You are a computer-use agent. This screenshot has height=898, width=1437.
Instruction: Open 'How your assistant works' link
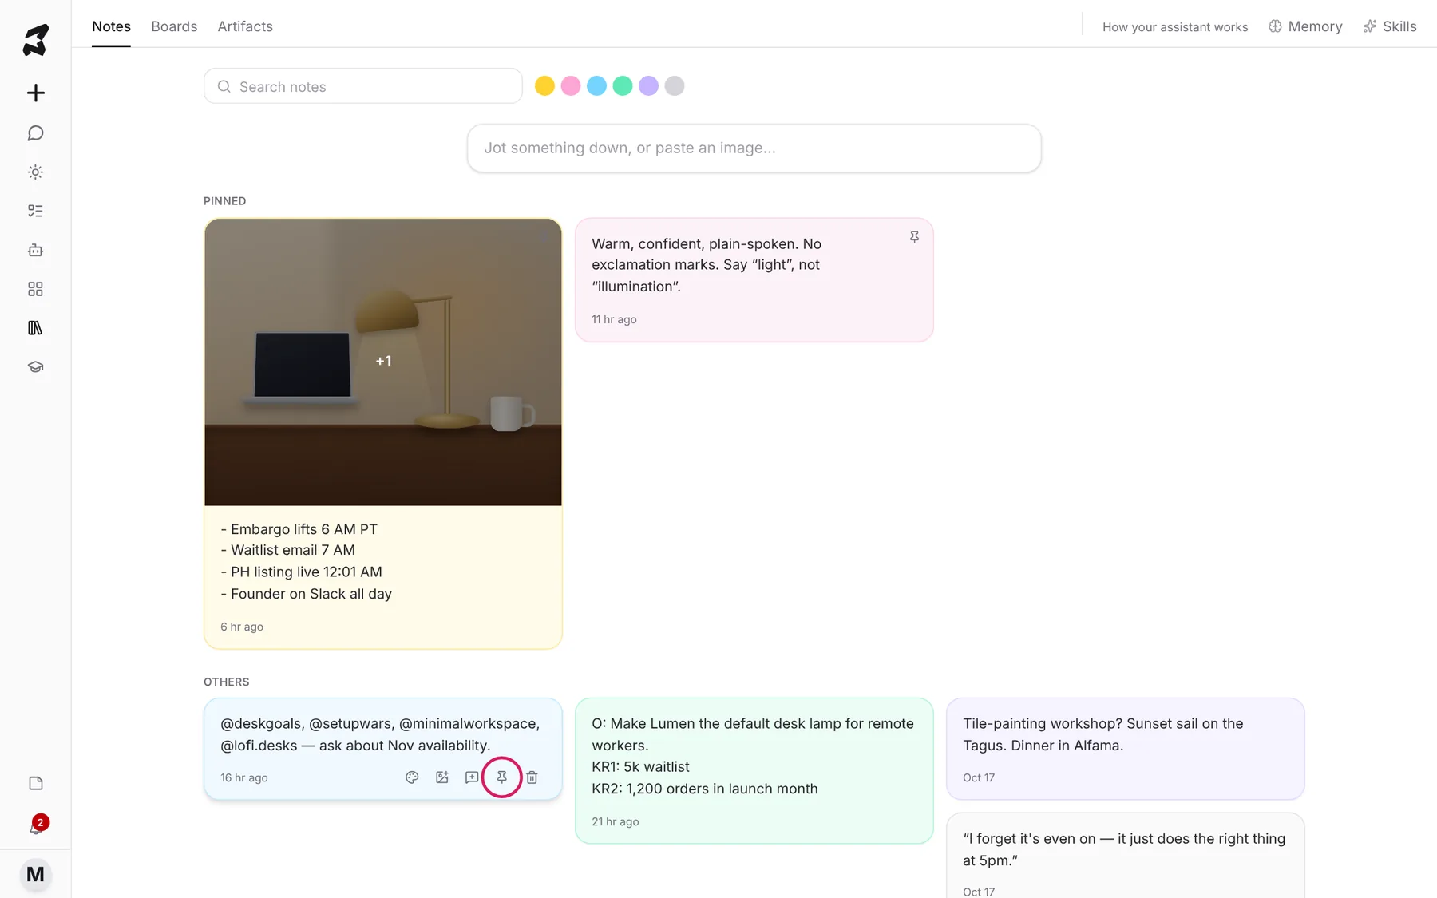tap(1175, 26)
